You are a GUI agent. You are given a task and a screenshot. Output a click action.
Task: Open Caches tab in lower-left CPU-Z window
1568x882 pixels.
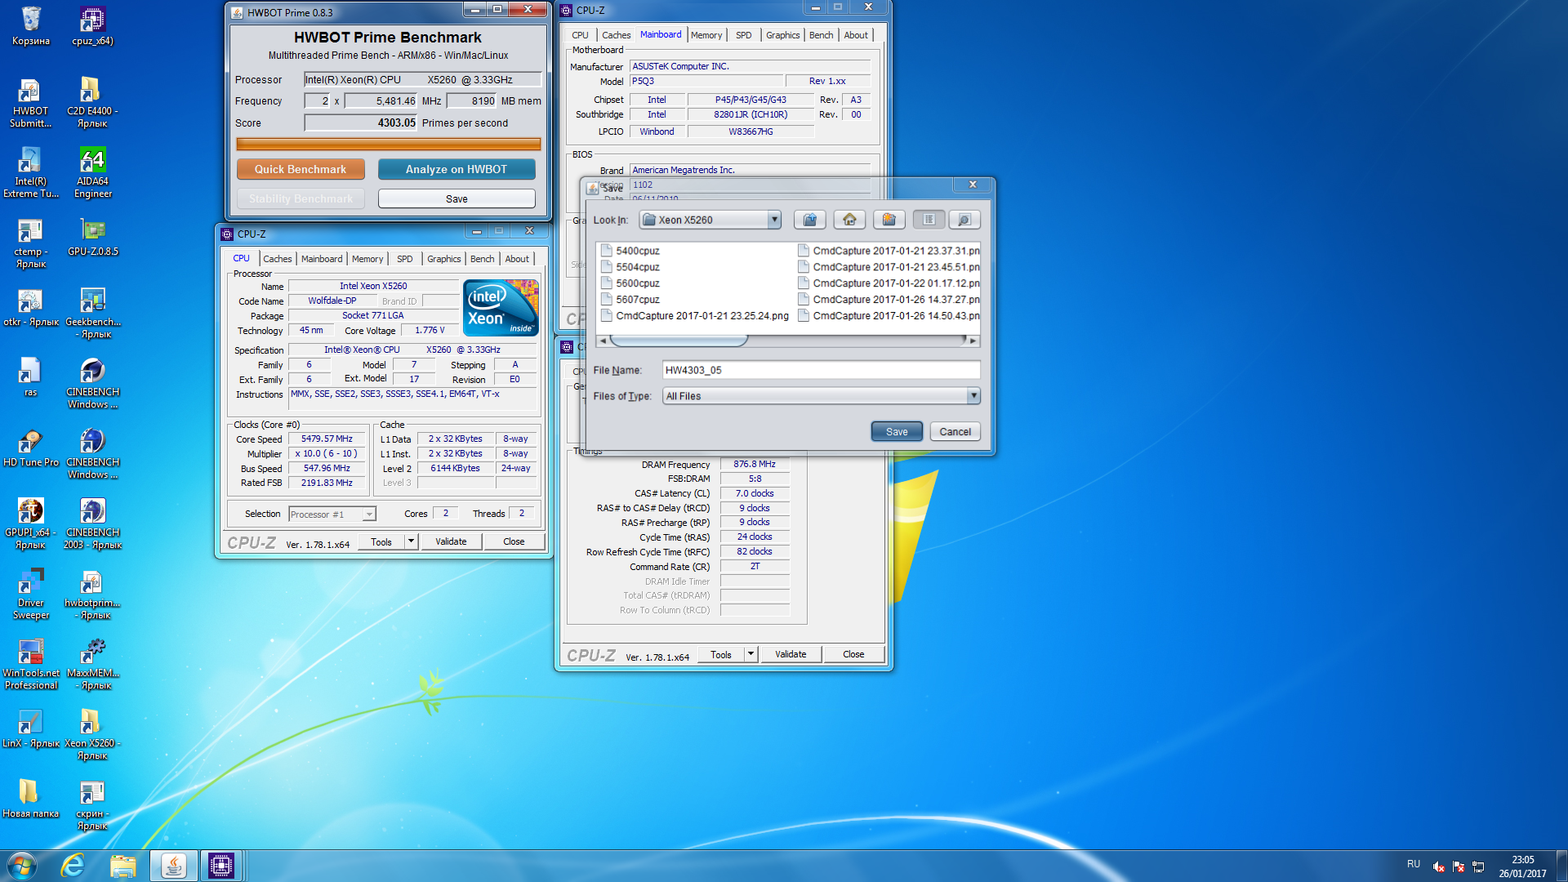click(277, 259)
